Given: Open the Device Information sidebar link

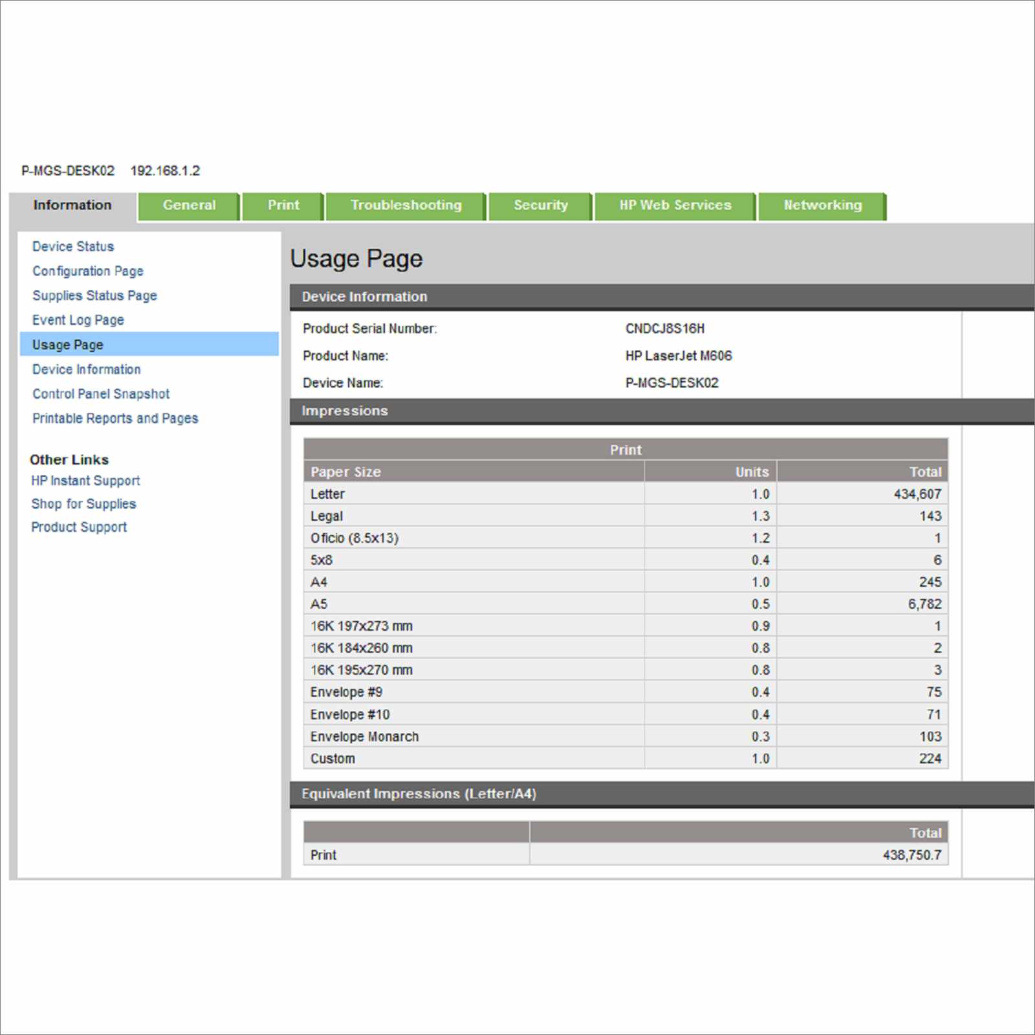Looking at the screenshot, I should [x=87, y=369].
